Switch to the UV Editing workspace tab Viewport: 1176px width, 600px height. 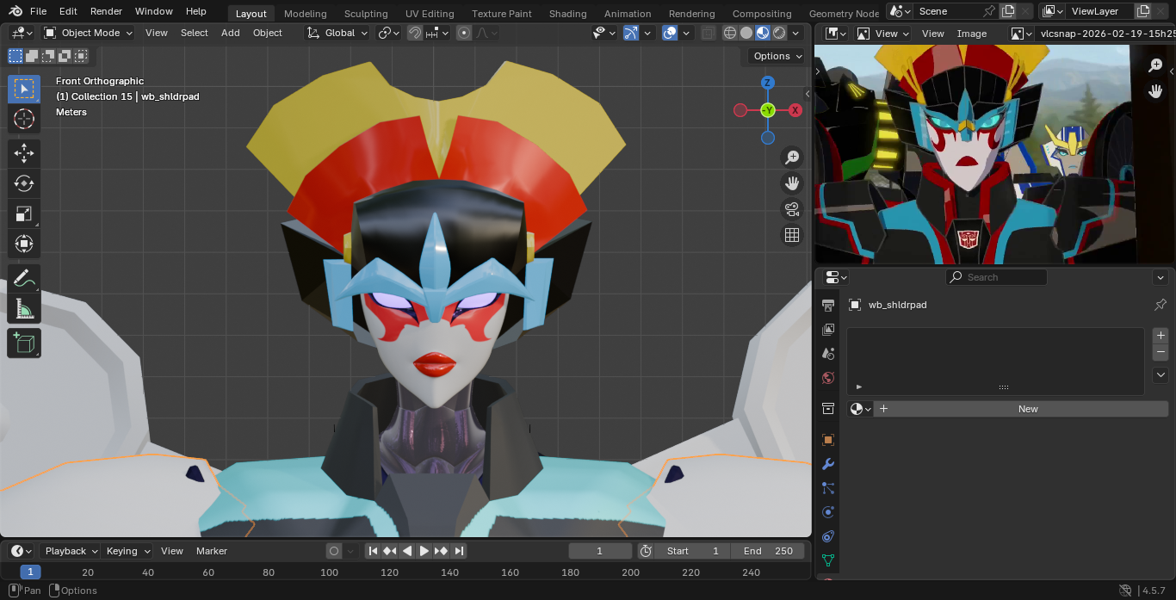coord(430,14)
